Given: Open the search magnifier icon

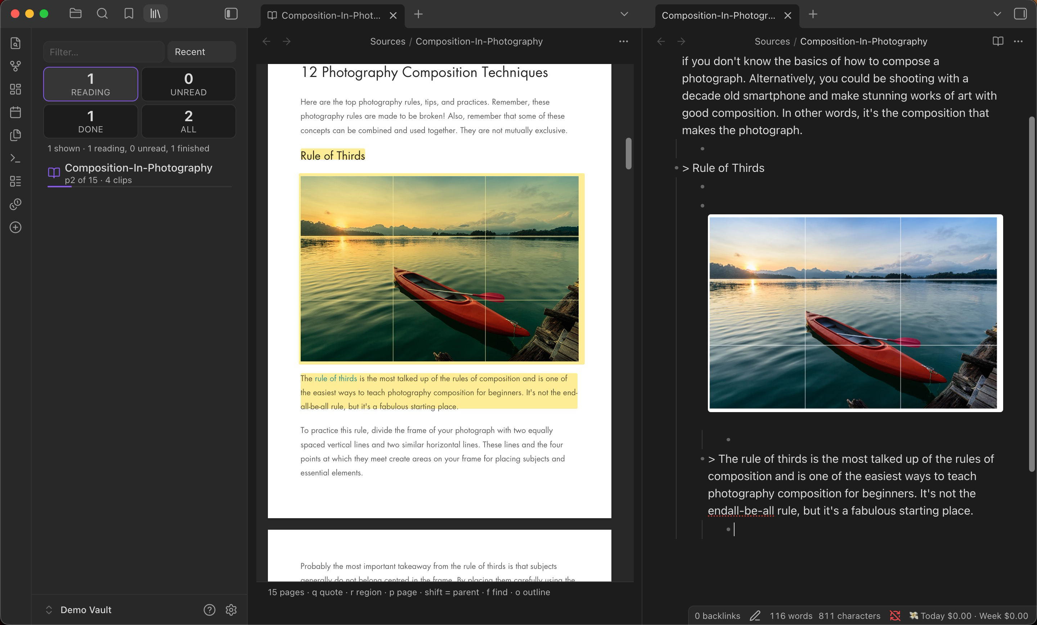Looking at the screenshot, I should coord(102,14).
